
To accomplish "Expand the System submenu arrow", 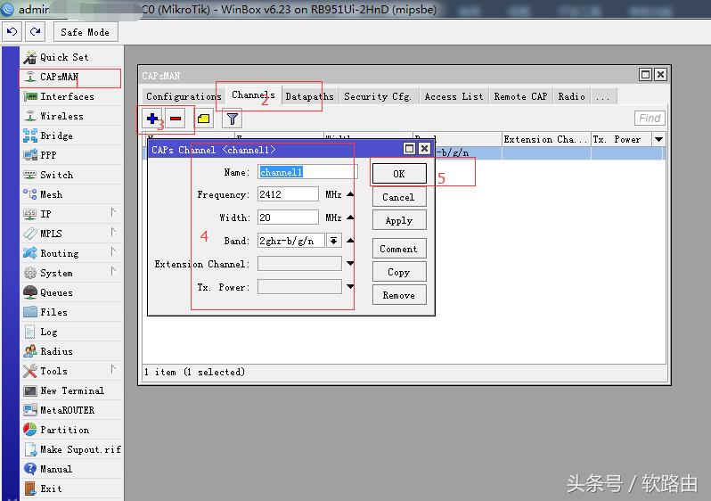I will click(113, 271).
